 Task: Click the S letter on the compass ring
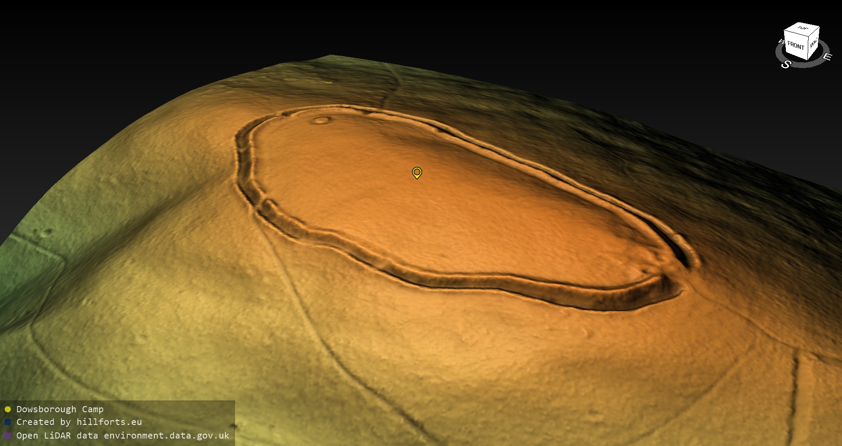(786, 64)
